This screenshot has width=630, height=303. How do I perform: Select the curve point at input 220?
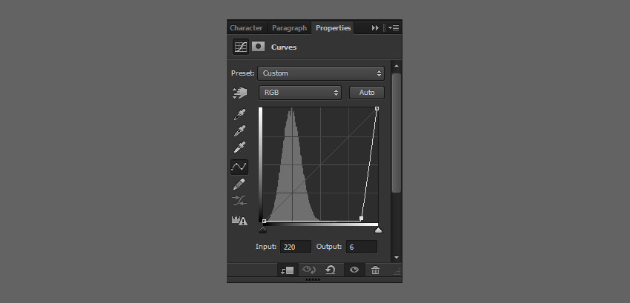click(361, 219)
